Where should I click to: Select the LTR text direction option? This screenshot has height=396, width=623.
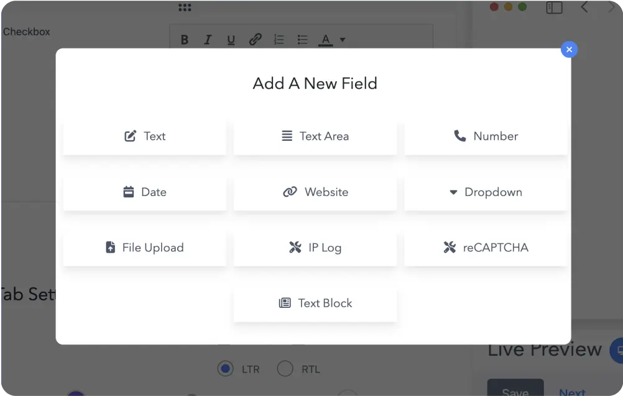click(x=225, y=369)
